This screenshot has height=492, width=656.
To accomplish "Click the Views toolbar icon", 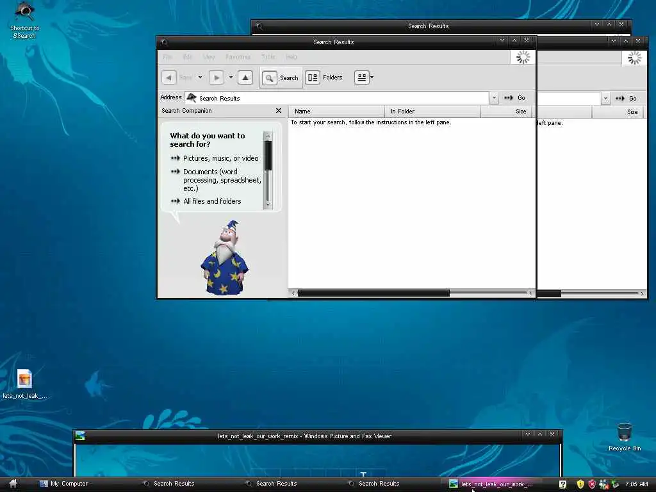I will point(362,78).
